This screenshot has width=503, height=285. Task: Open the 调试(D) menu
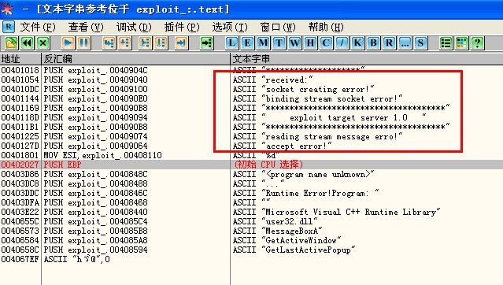pyautogui.click(x=134, y=27)
